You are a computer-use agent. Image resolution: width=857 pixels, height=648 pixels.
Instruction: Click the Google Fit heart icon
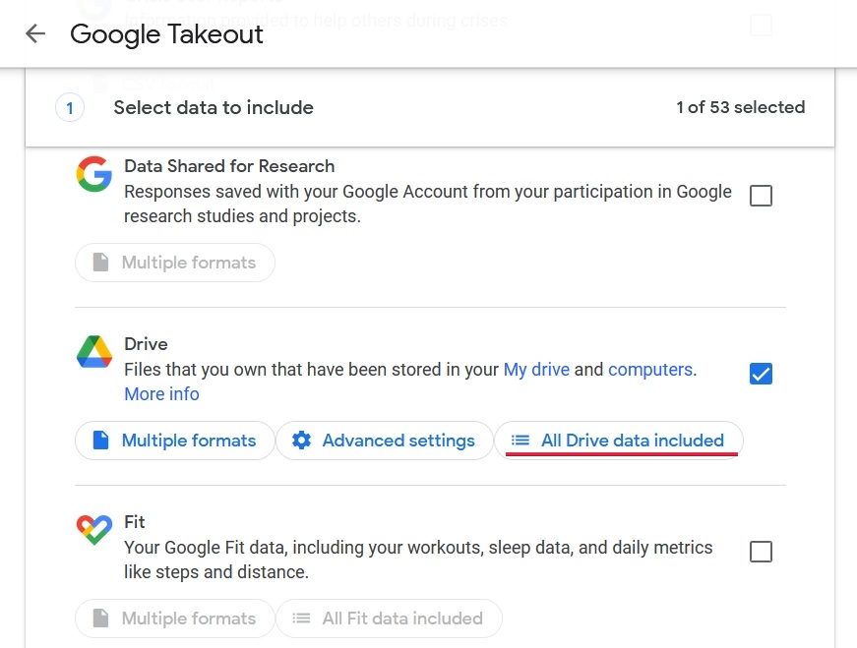[93, 532]
